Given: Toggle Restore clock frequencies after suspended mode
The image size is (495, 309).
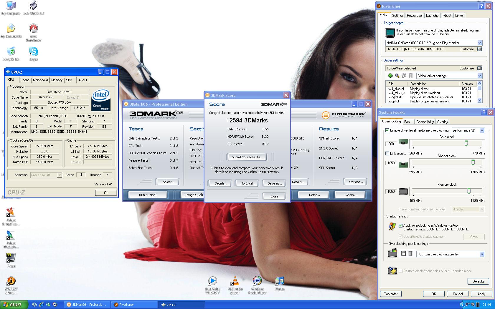Looking at the screenshot, I should [400, 271].
